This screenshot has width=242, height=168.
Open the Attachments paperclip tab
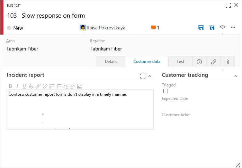(228, 62)
